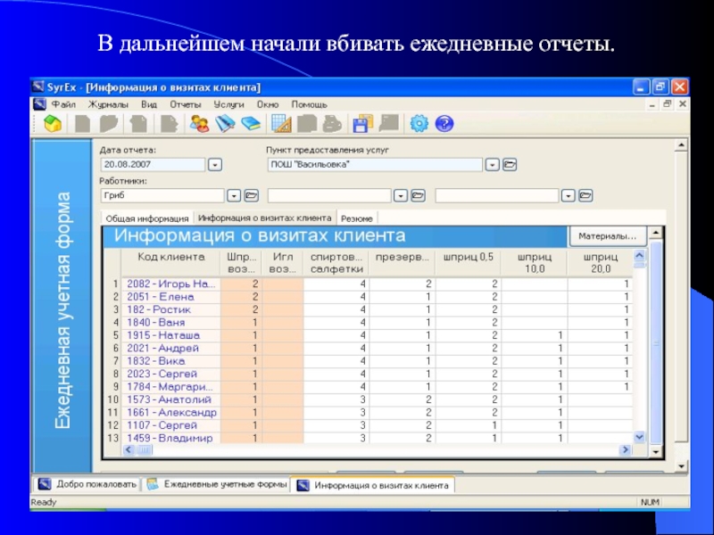Click the green house home toolbar icon
The image size is (714, 535).
53,124
